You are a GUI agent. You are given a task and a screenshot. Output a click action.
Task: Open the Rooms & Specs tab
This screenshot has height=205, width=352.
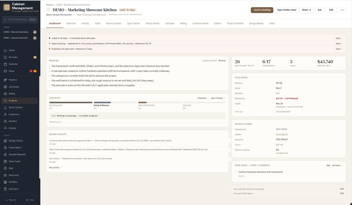point(114,23)
